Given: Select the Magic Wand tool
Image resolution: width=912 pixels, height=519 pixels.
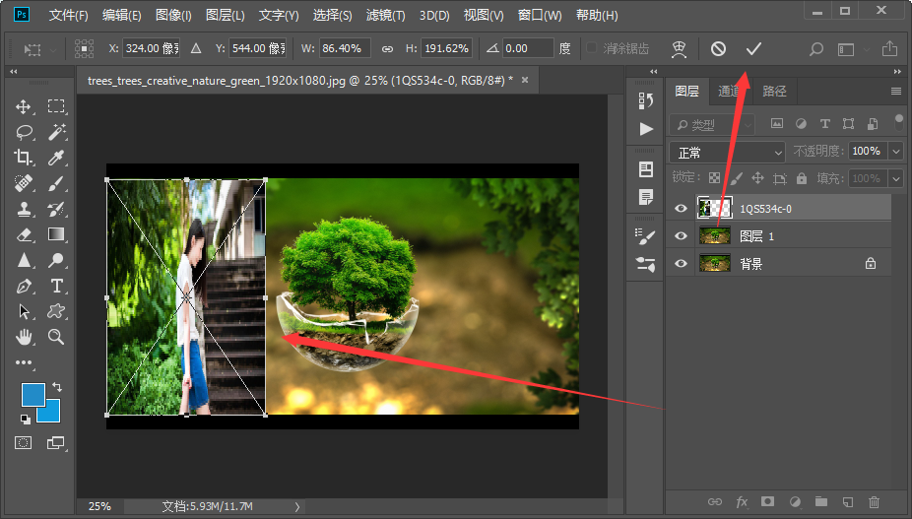Looking at the screenshot, I should point(57,132).
